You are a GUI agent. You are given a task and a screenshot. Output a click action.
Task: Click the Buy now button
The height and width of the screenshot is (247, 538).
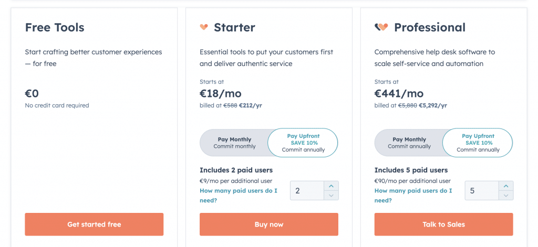pyautogui.click(x=269, y=224)
